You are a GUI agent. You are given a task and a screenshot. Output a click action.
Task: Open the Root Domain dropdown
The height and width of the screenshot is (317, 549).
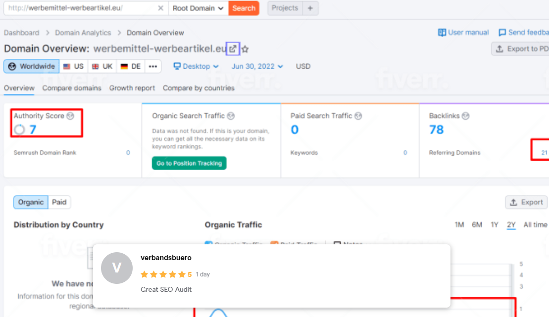click(198, 8)
